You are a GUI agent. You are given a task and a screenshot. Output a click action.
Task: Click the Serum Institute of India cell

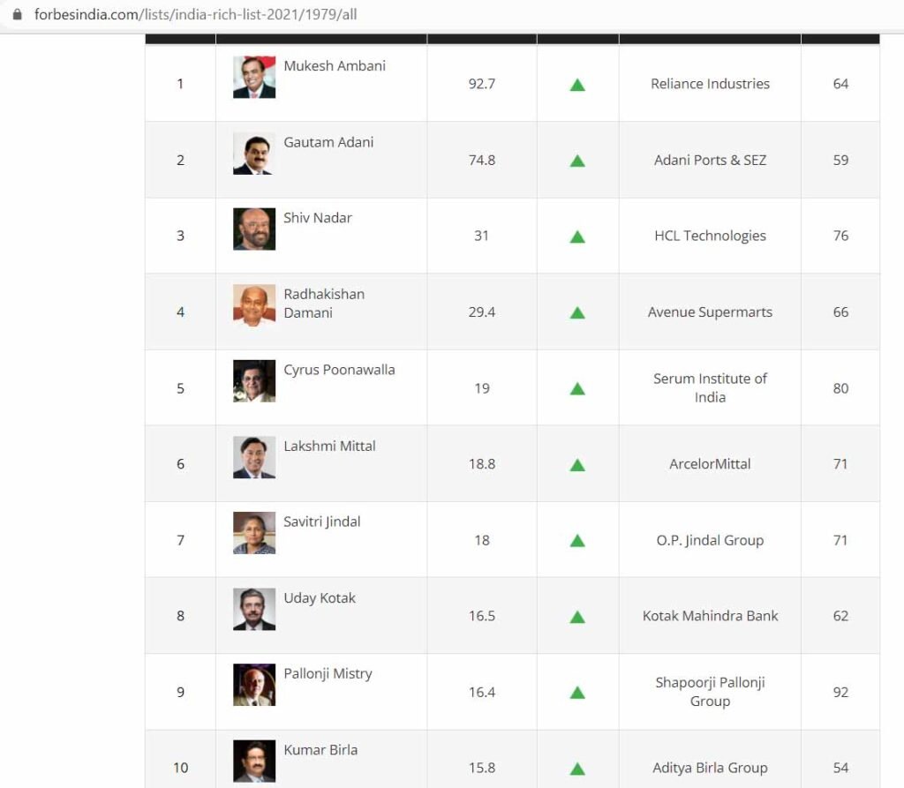coord(710,388)
